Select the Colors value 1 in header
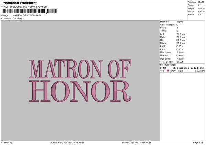Image resolution: width=206 pixels, height=145 pixels. click(x=198, y=5)
